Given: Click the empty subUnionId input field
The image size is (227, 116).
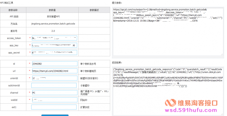Looking at the screenshot, I should point(54,86).
